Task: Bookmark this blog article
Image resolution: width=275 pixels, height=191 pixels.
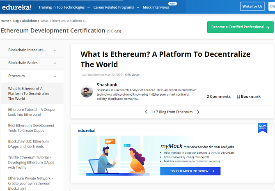Action: coord(248,97)
